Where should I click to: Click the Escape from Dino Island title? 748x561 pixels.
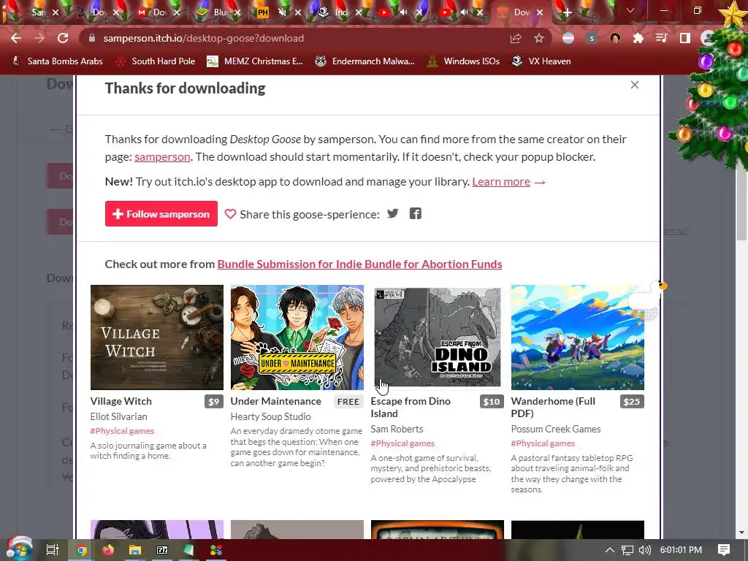(411, 408)
